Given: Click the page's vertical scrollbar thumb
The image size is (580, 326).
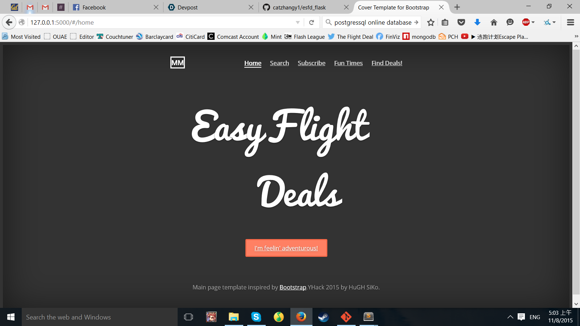Looking at the screenshot, I should pos(576,172).
